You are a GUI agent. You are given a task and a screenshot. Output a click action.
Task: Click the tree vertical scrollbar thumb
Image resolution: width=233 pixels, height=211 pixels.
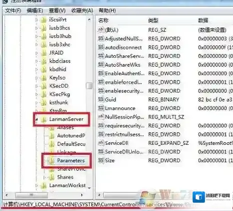(x=89, y=86)
